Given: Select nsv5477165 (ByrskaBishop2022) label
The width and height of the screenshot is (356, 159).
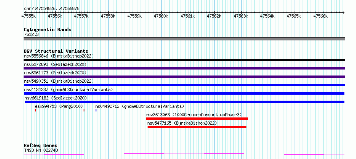Looking at the screenshot, I should [182, 123].
